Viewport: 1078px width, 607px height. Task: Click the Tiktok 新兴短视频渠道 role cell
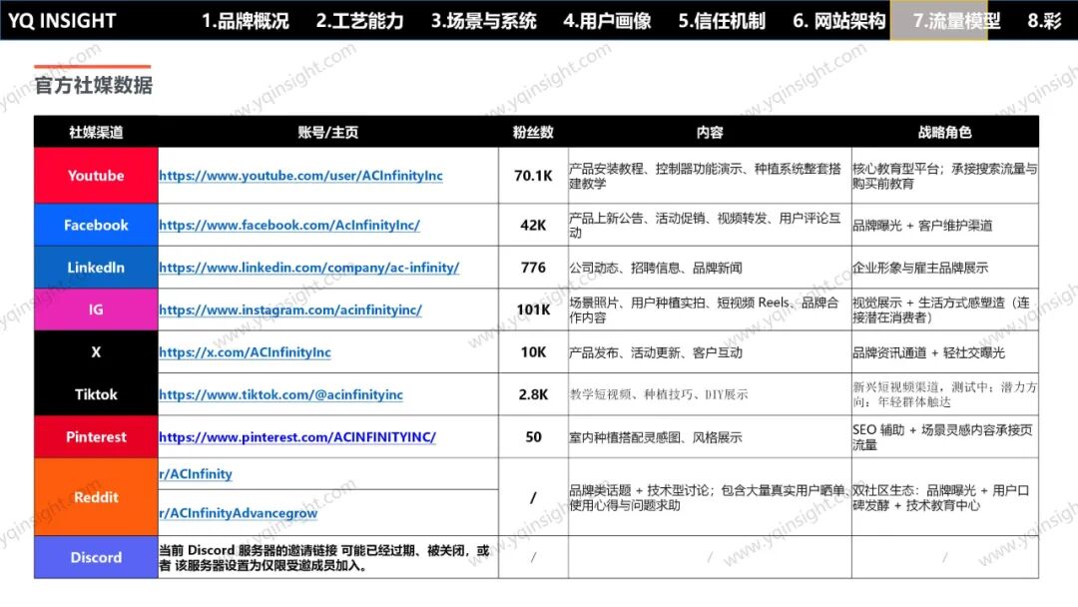tap(944, 395)
